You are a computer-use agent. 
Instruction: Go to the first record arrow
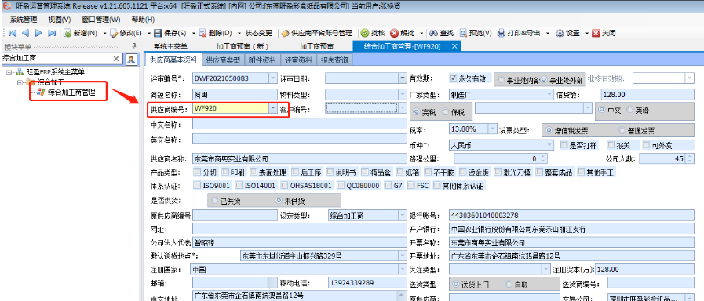[x=12, y=33]
